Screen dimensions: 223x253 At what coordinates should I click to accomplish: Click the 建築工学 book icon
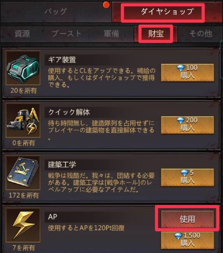[23, 173]
